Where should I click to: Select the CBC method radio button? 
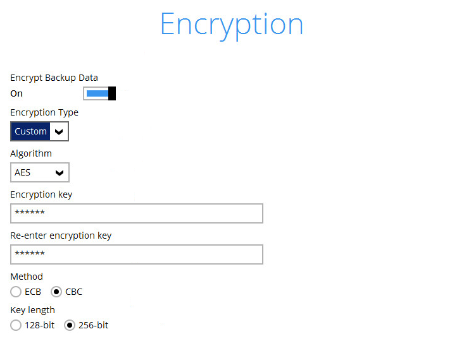click(x=56, y=292)
